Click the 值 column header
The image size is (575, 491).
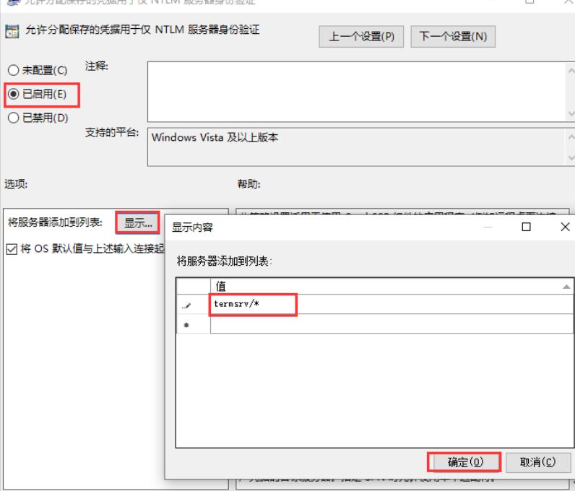click(x=392, y=287)
